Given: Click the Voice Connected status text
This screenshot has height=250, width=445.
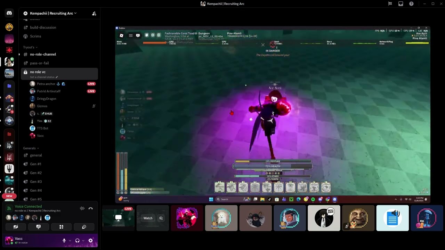Looking at the screenshot, I should (28, 206).
